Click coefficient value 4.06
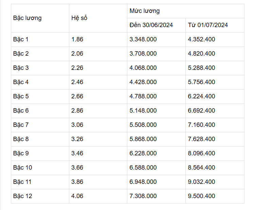 (x=77, y=196)
